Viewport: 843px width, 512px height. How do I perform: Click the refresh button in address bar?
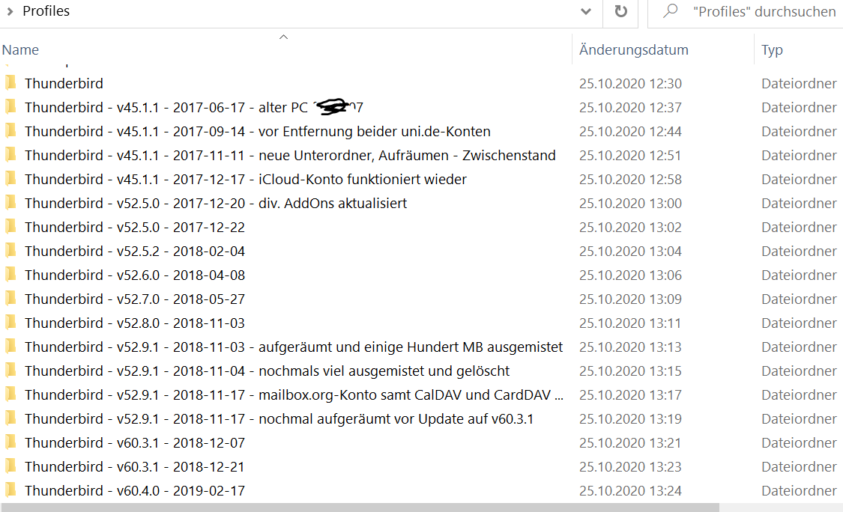620,11
